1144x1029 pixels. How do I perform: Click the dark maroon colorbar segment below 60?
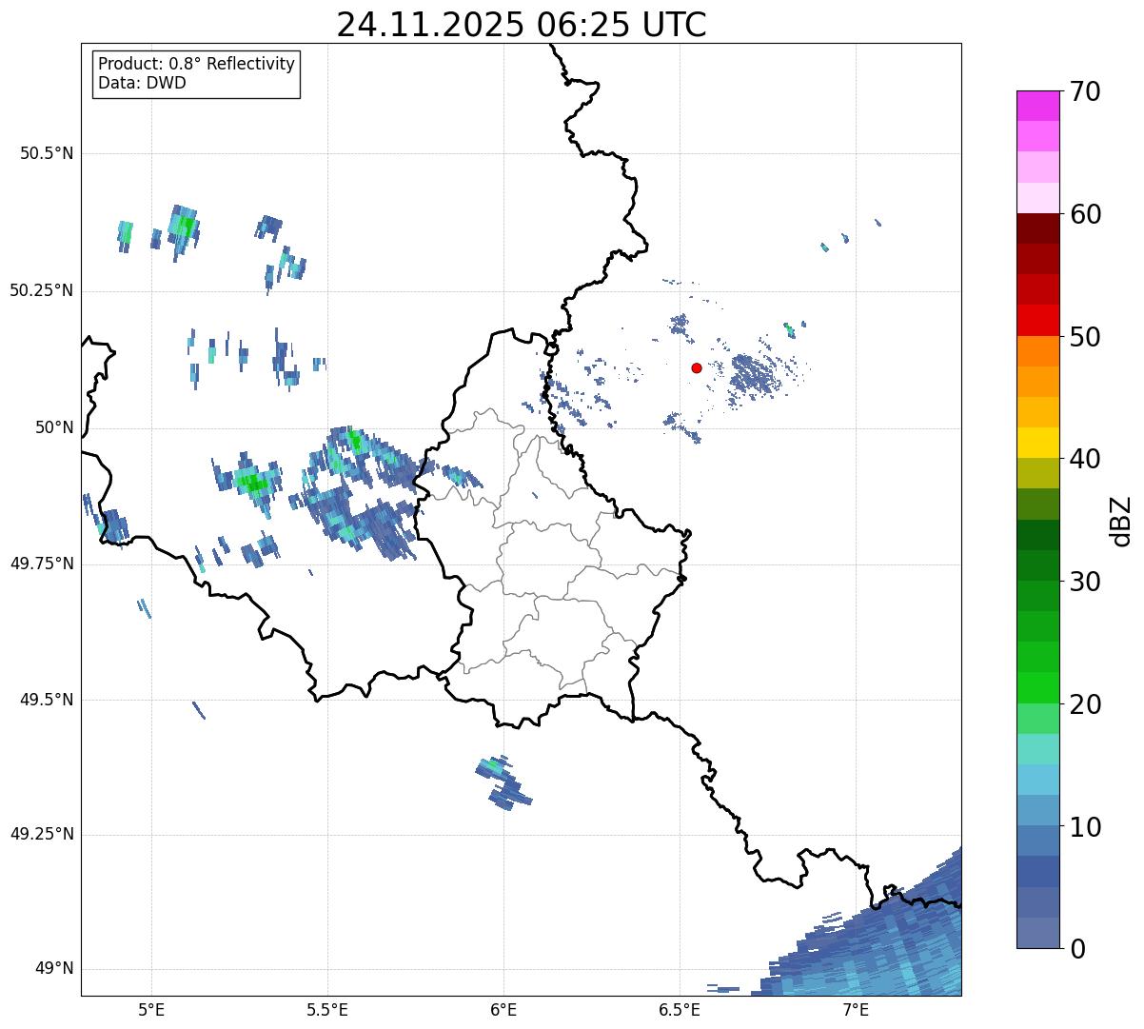(1038, 228)
